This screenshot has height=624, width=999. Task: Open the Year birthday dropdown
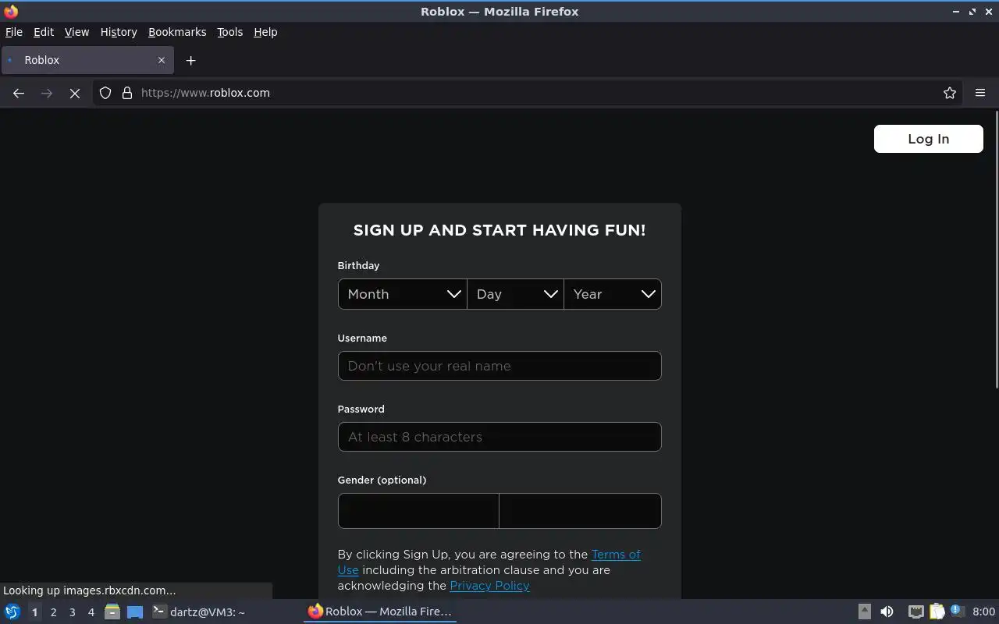(x=613, y=294)
